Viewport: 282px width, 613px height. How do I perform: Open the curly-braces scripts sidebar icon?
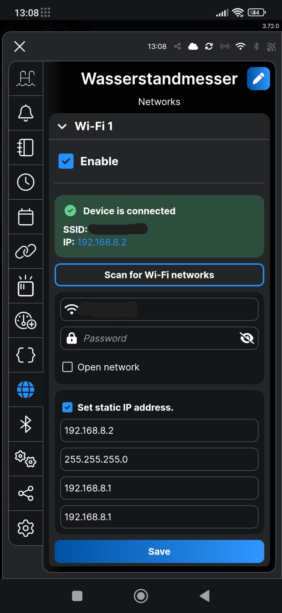click(x=26, y=355)
